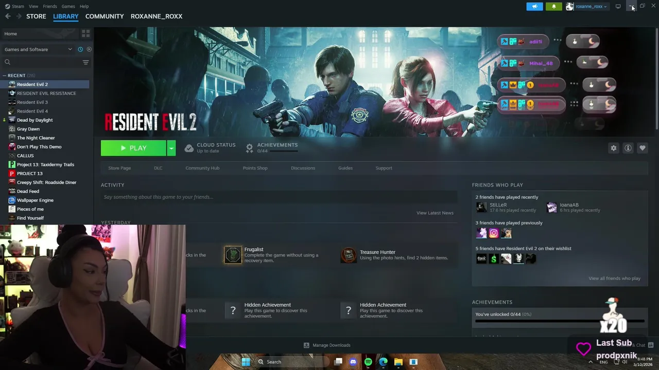Open File Explorer from the taskbar
Screen dimensions: 659x370
(x=398, y=362)
